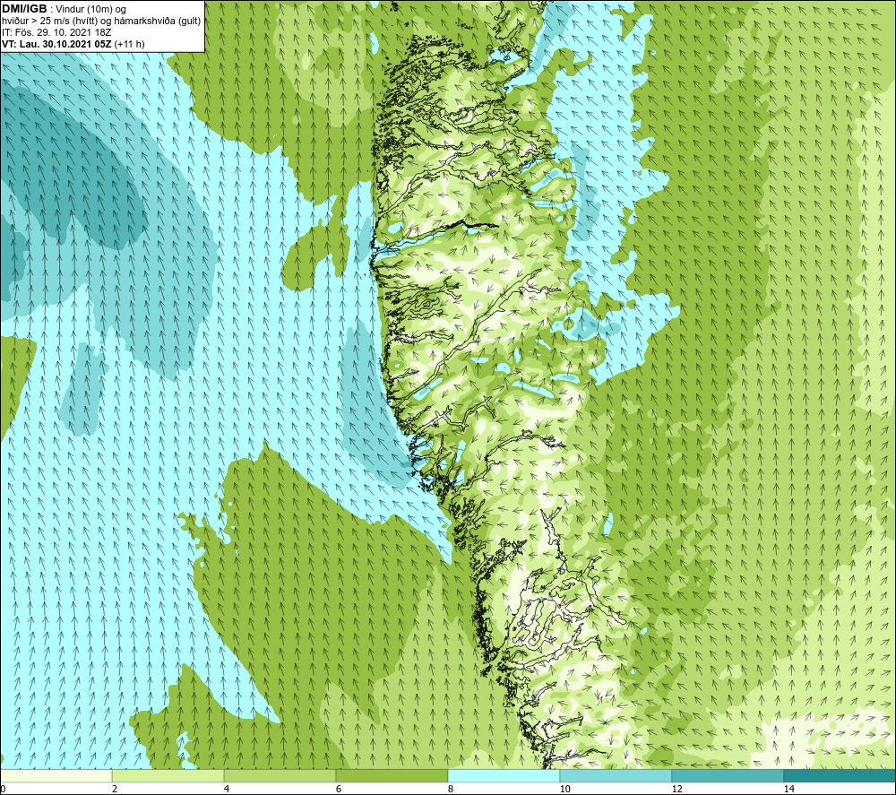Click the darkest teal swatch above 14

840,775
